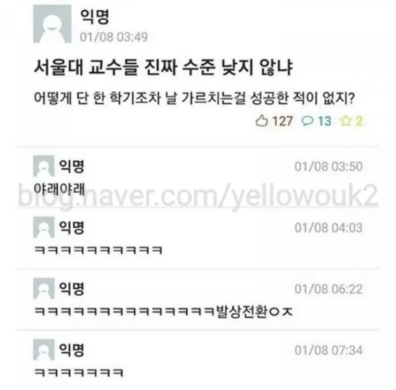
Task: Click the 01/08 04:03 comment timestamp
Action: 329,228
